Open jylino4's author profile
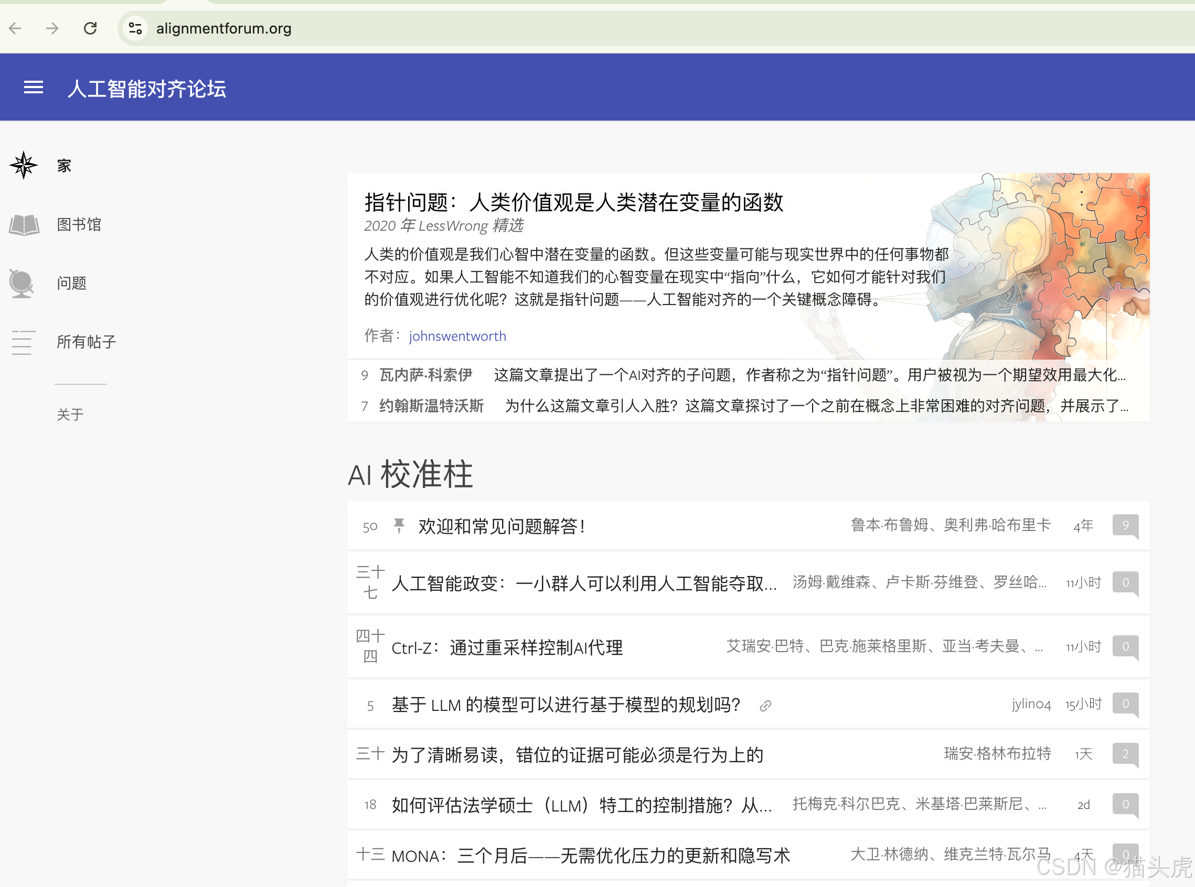 click(x=1031, y=704)
